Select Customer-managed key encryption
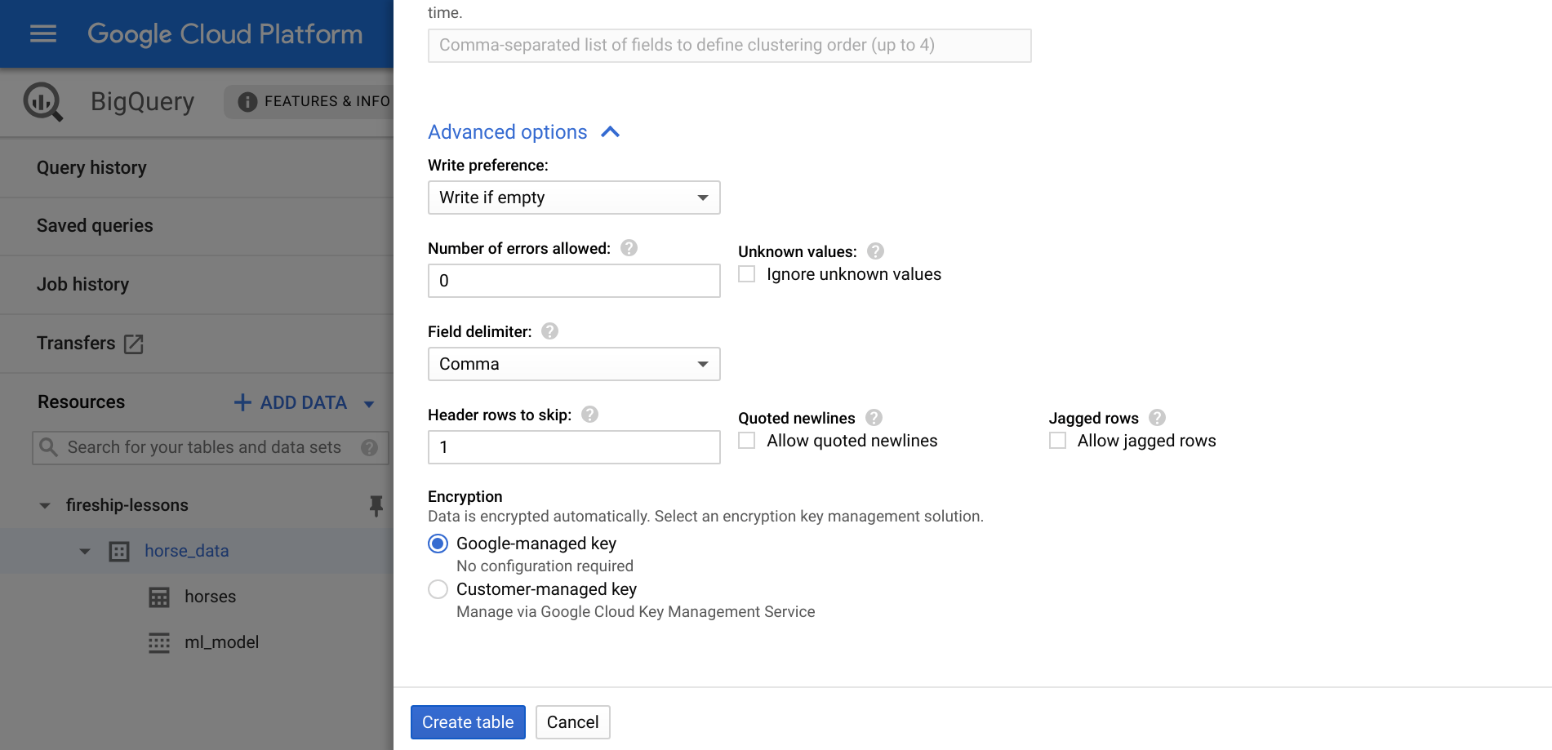The height and width of the screenshot is (750, 1552). tap(438, 588)
